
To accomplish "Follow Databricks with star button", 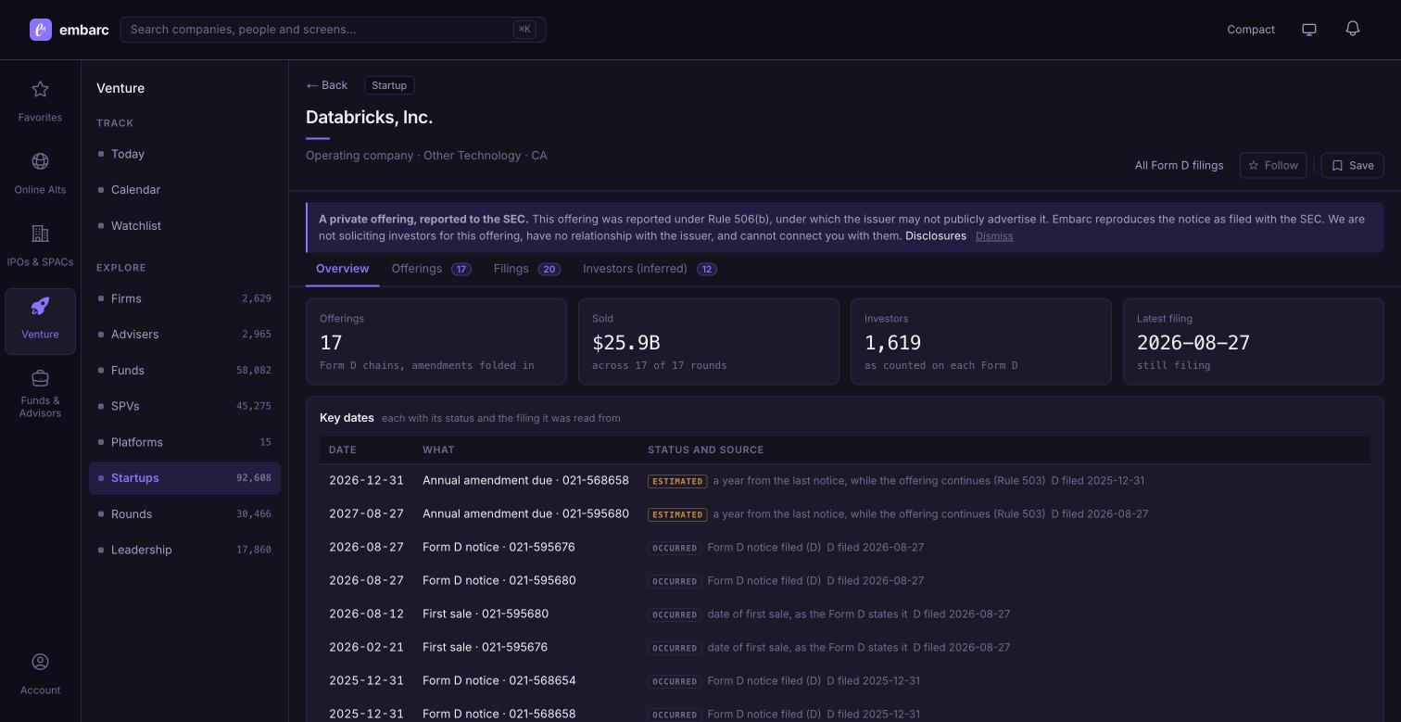I will [1273, 165].
